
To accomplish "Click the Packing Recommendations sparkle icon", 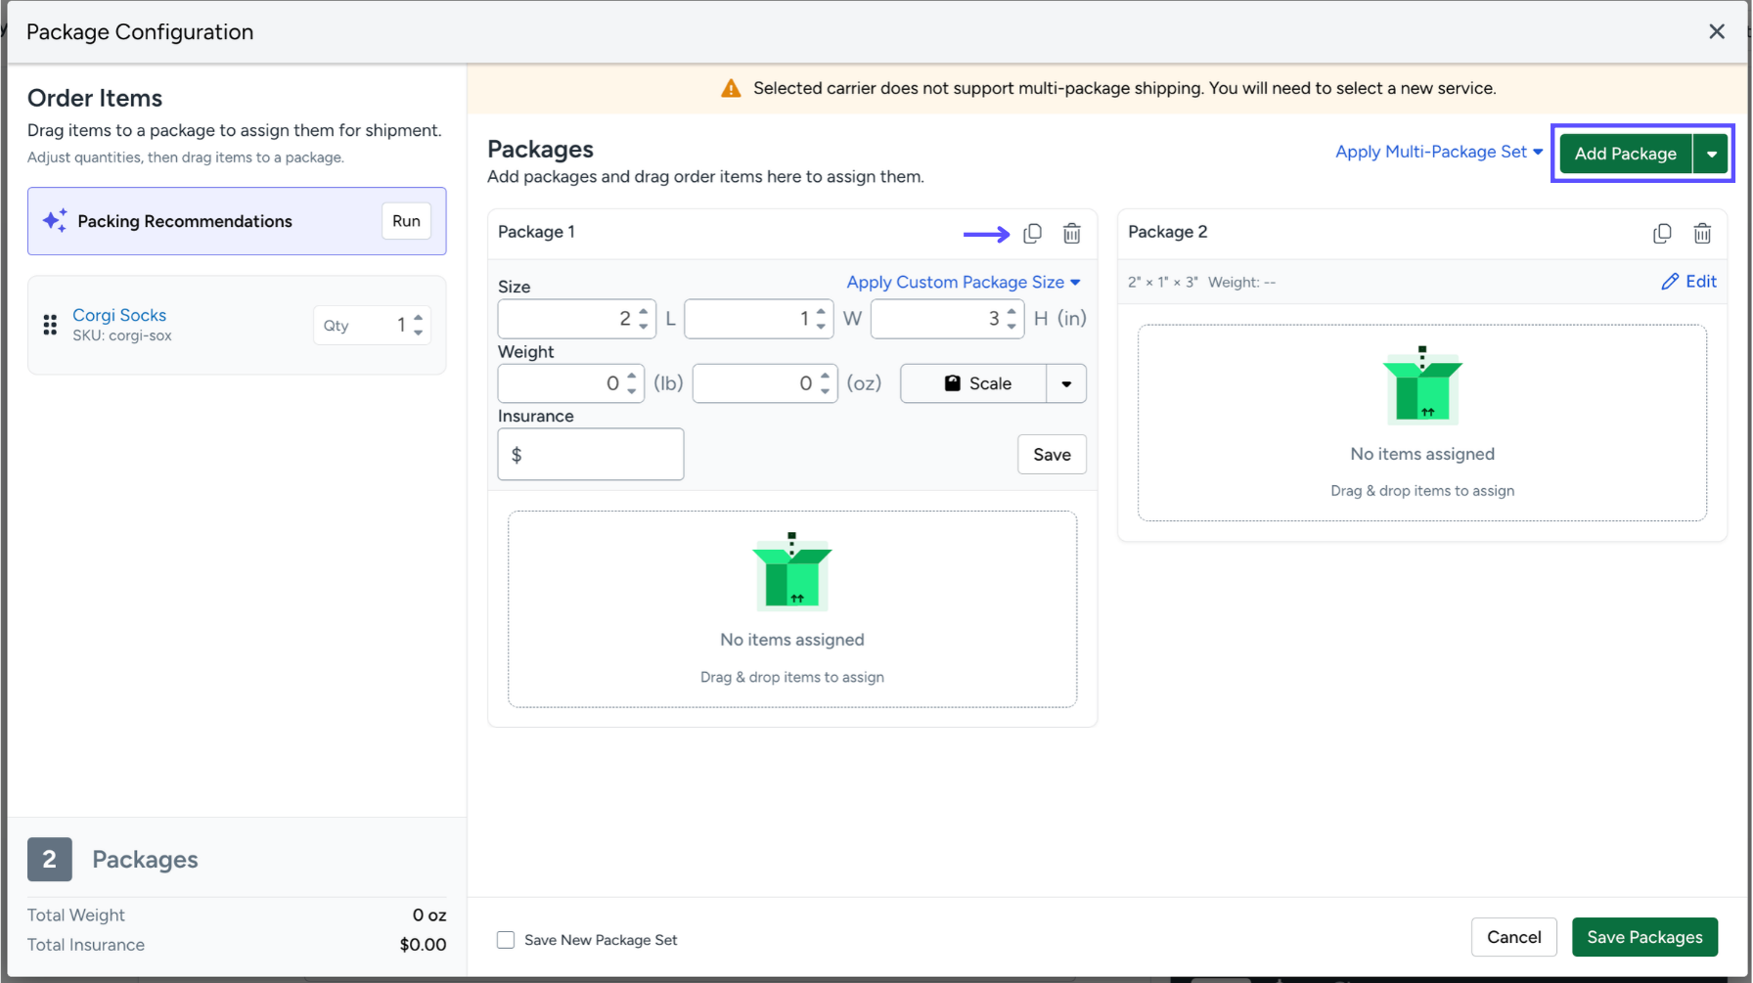I will pos(55,220).
